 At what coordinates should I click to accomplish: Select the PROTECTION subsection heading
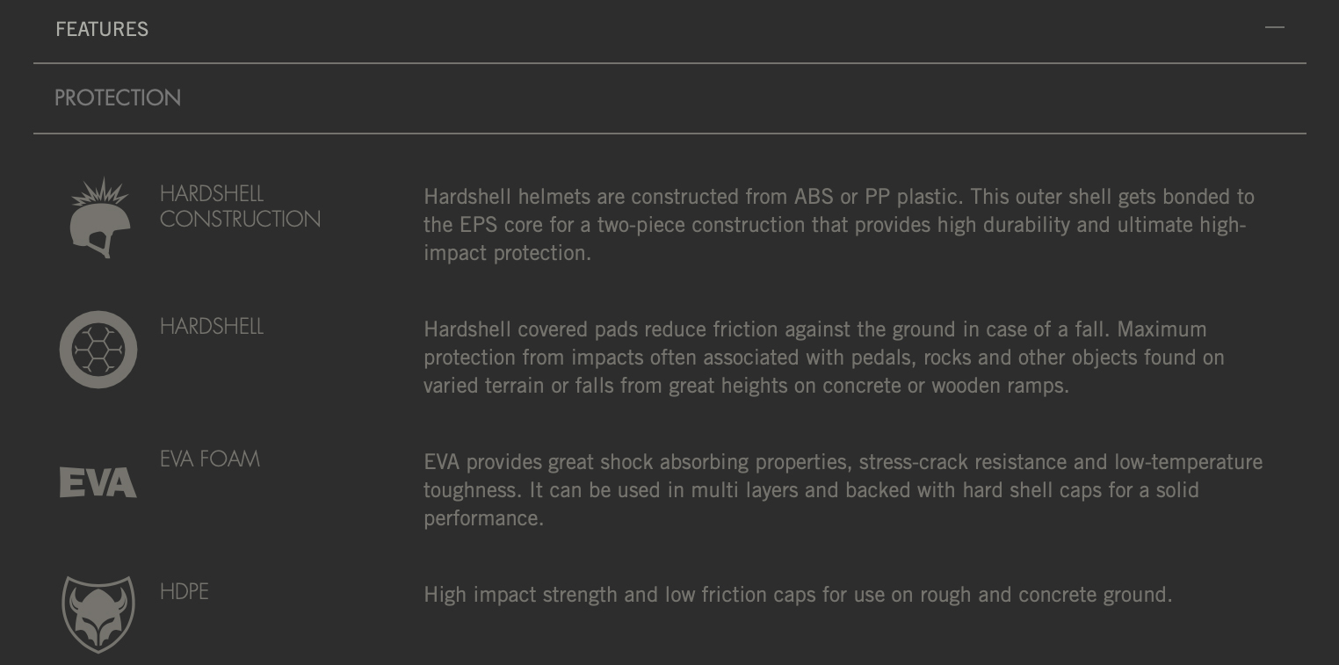pyautogui.click(x=118, y=98)
